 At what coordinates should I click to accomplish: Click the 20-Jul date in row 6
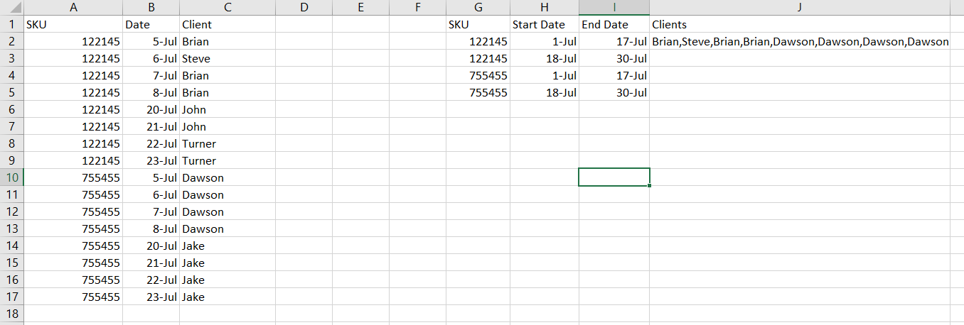[151, 109]
